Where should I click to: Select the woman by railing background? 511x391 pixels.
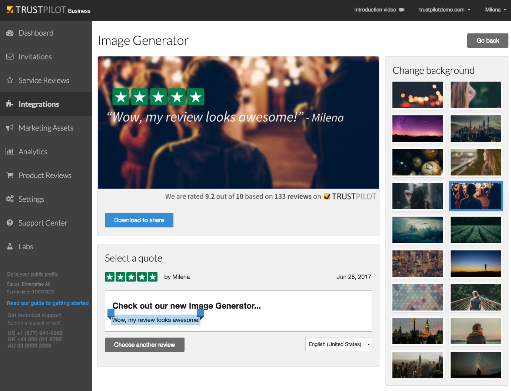[476, 162]
